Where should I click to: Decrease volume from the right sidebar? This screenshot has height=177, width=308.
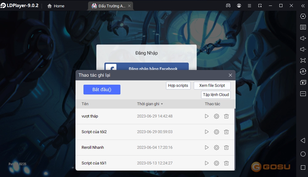(x=303, y=49)
